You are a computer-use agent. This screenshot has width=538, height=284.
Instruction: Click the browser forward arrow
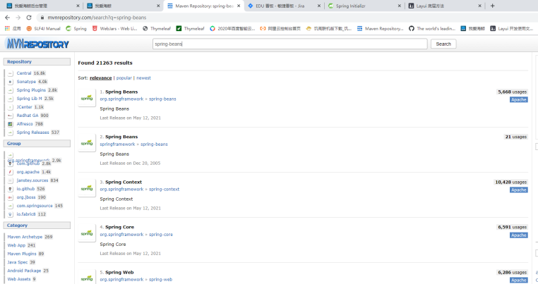pyautogui.click(x=18, y=18)
